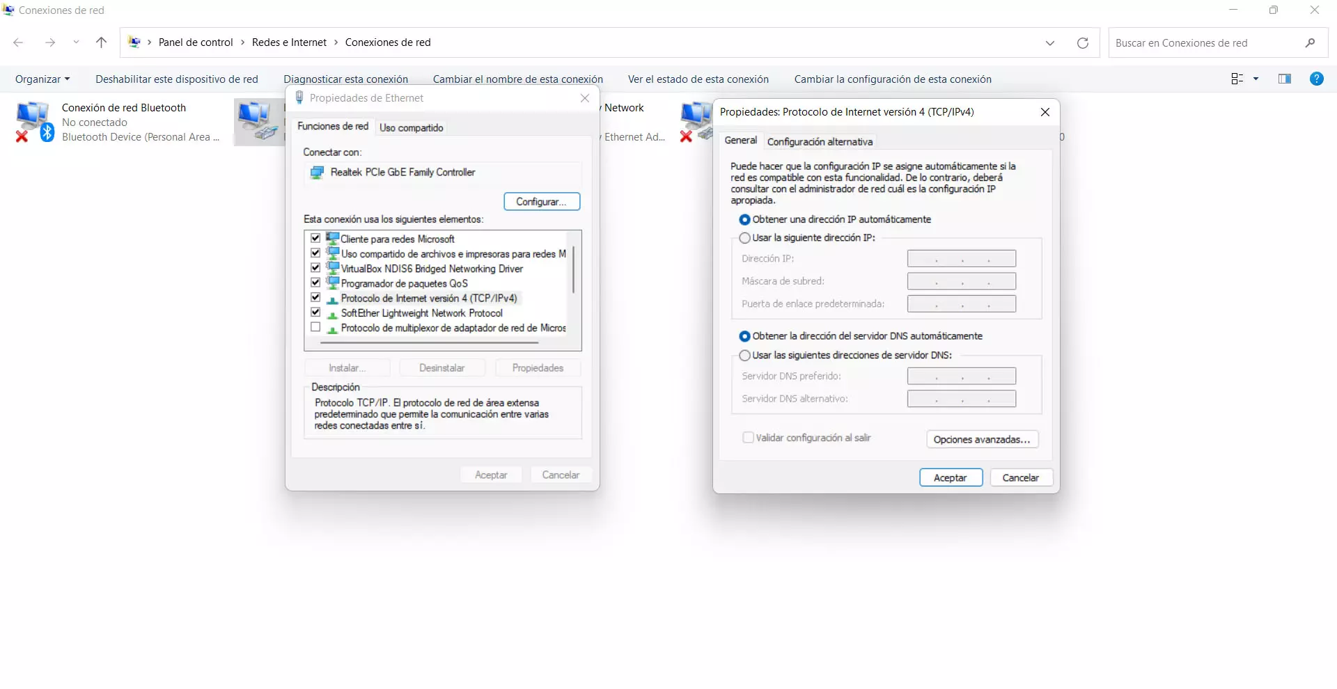
Task: Open the Configuración alternativa tab
Action: point(820,141)
